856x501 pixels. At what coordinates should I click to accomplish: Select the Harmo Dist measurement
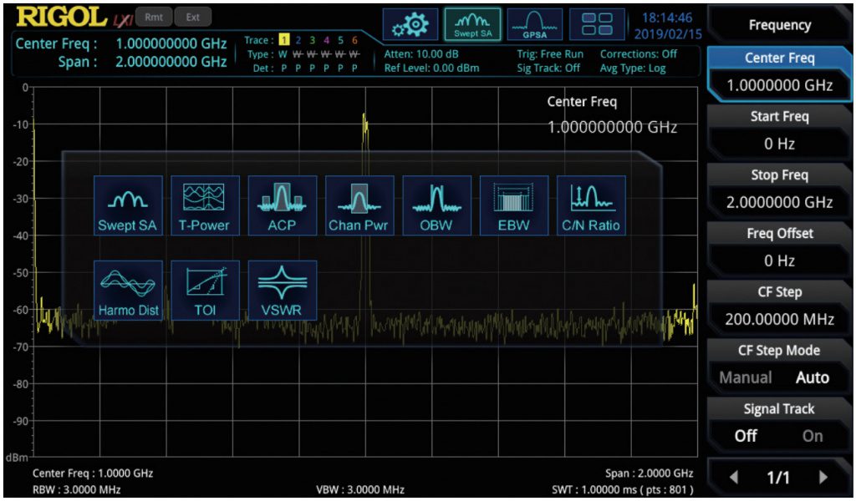pos(128,291)
